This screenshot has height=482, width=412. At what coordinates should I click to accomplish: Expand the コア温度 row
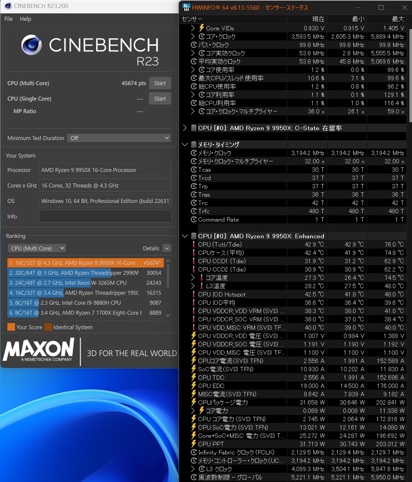(193, 278)
